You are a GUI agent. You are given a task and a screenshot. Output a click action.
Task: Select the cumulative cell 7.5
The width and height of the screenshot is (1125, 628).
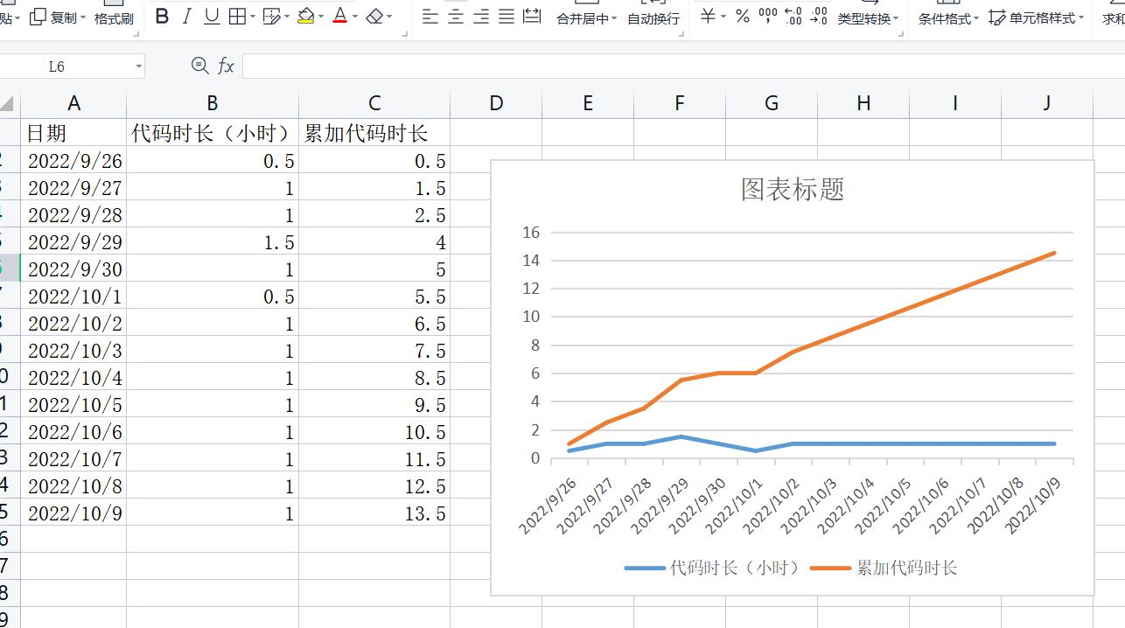[x=374, y=351]
